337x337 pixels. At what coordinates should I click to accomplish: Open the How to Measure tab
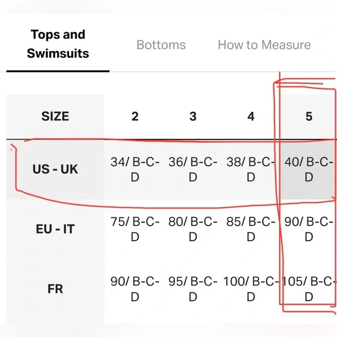pos(264,45)
